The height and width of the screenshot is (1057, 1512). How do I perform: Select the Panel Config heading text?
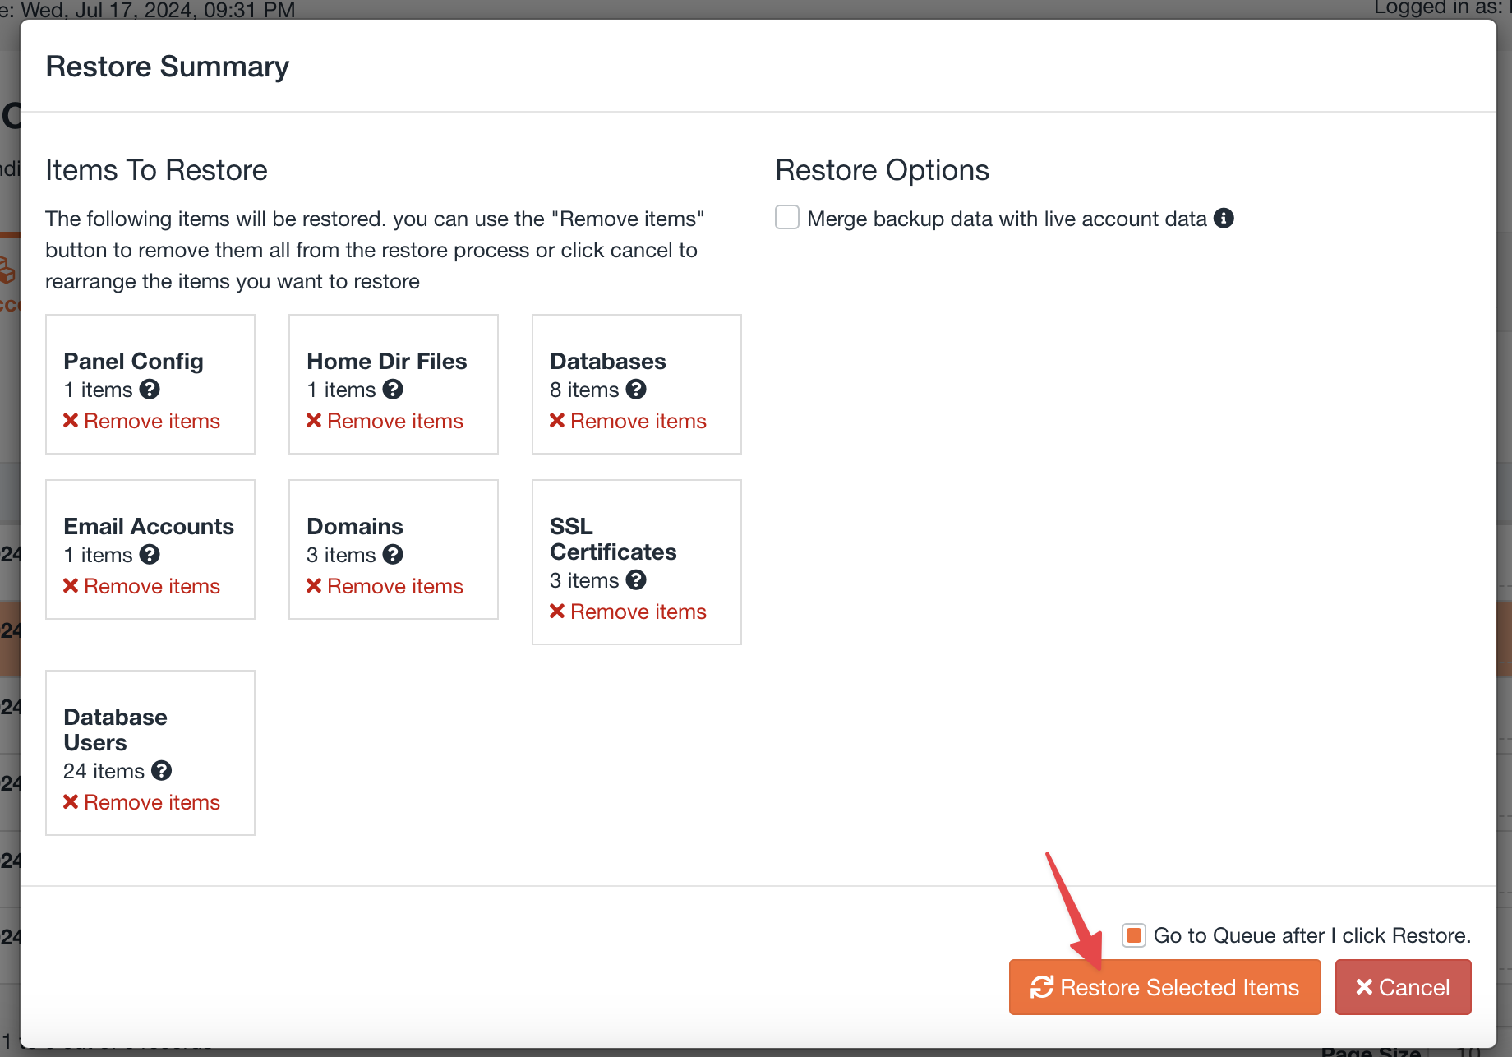(x=133, y=362)
